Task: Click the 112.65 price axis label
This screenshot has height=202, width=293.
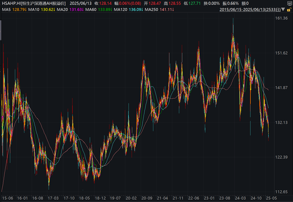Action: (282, 192)
